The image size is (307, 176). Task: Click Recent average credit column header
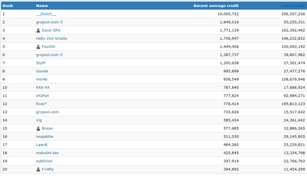[x=216, y=6]
